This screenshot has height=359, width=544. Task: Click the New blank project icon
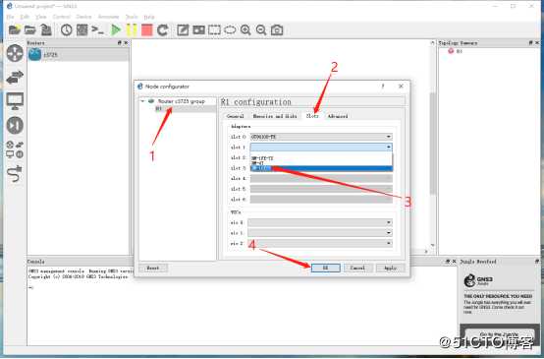(14, 30)
